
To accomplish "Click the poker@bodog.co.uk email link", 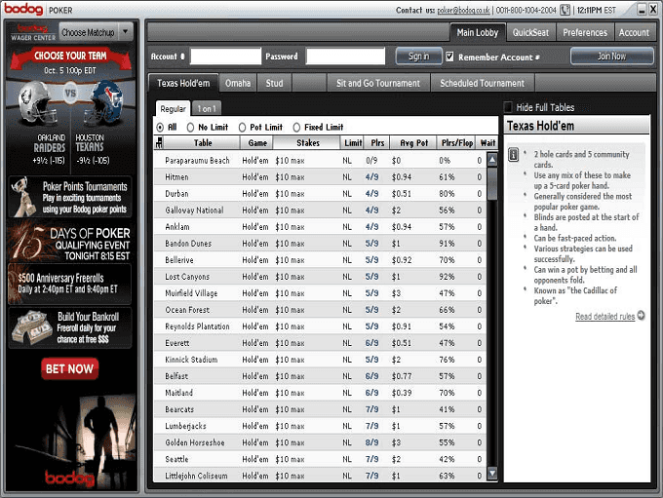I will (463, 10).
